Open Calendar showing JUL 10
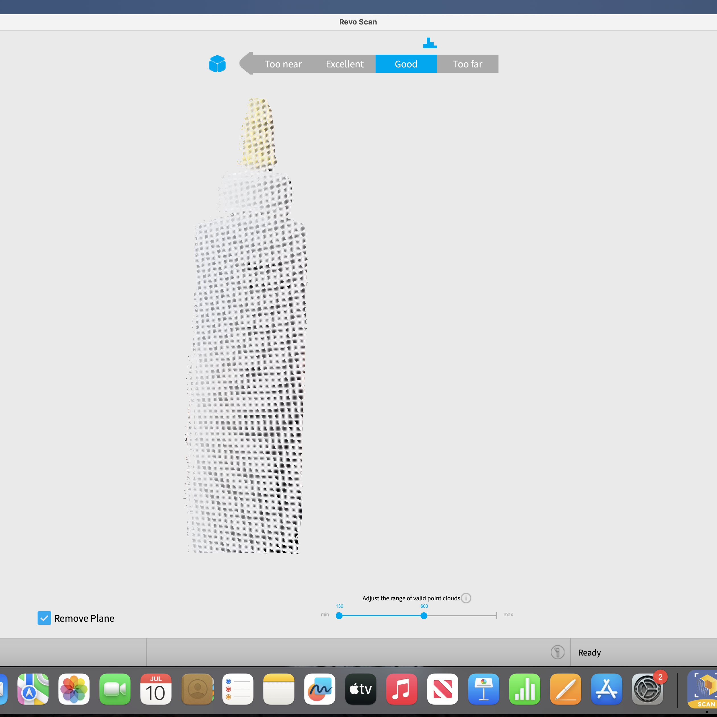 point(156,689)
